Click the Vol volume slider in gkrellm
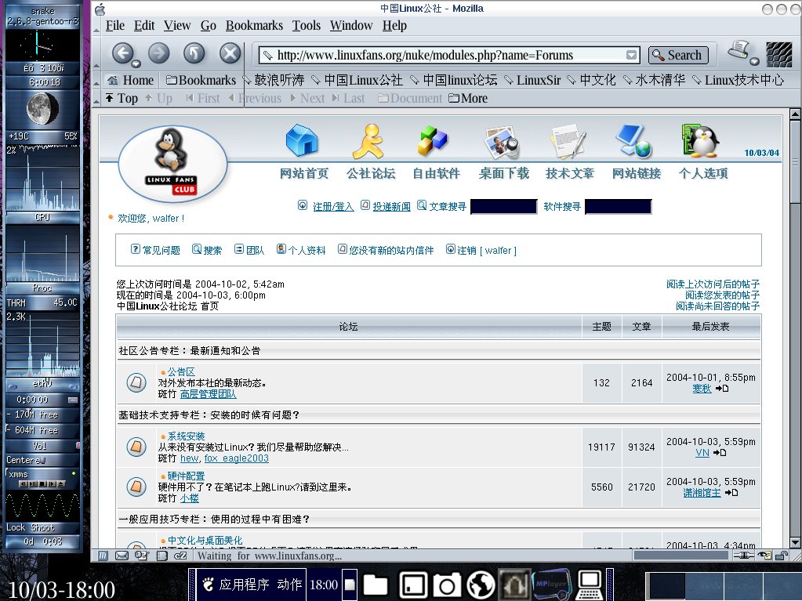802x601 pixels. click(42, 446)
